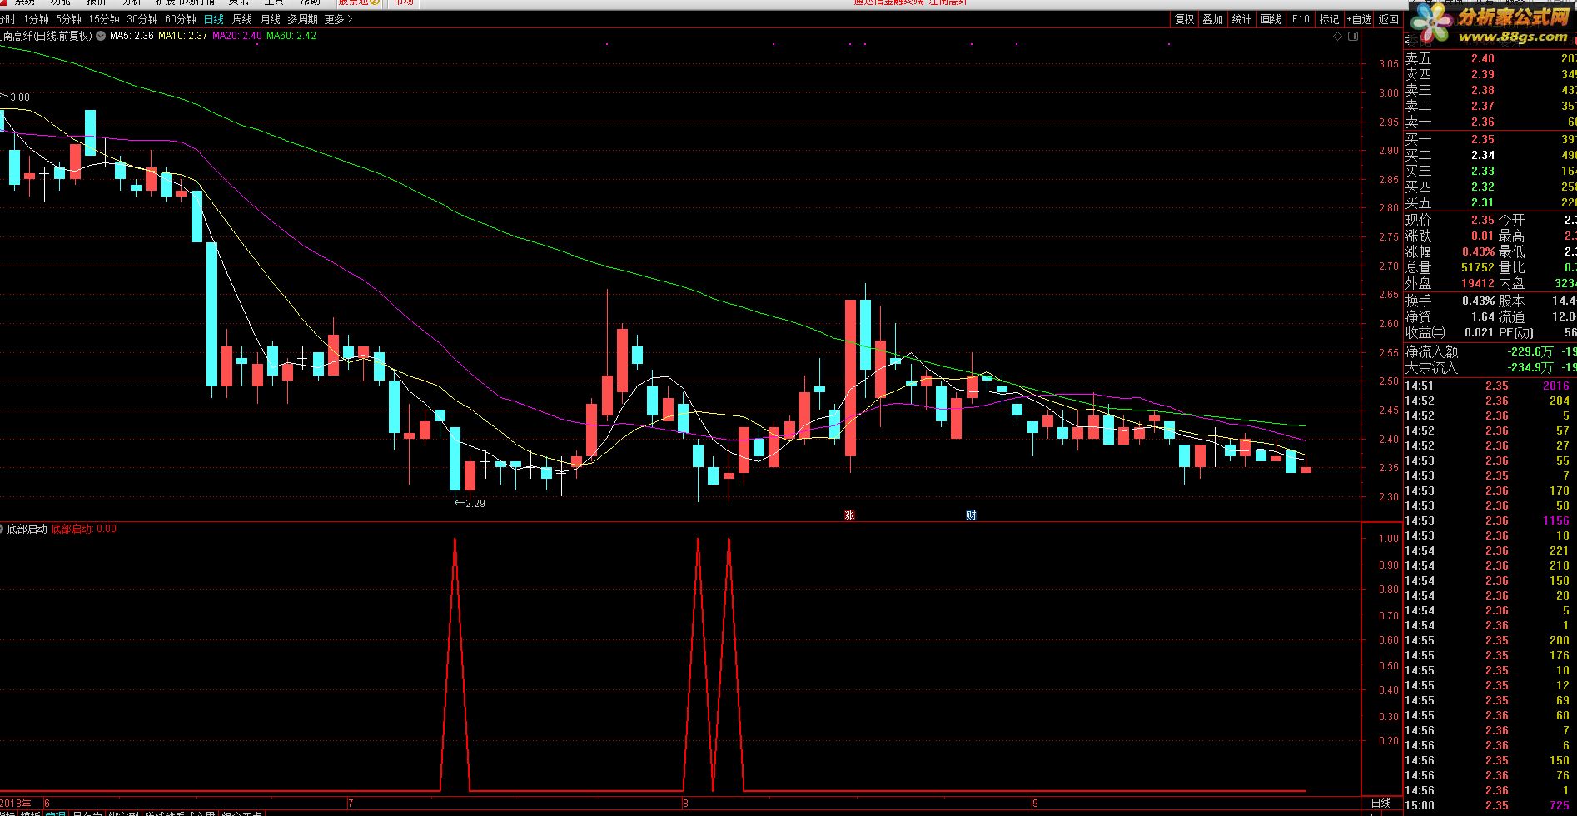This screenshot has width=1577, height=816.
Task: Click the 买二 price 2.34
Action: click(1482, 155)
